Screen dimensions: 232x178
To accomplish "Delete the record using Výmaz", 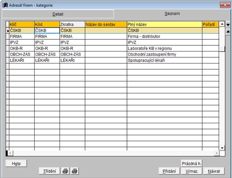I will [x=191, y=171].
